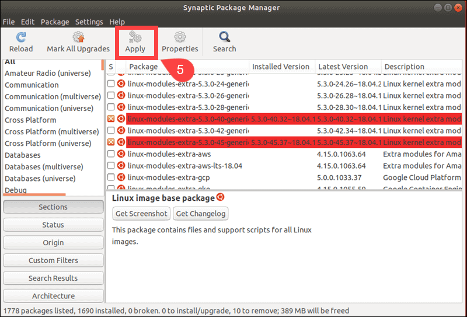Click Ubuntu icon for linux-modules-extra-aws-lts-18.04
This screenshot has height=317, width=467.
coord(121,166)
